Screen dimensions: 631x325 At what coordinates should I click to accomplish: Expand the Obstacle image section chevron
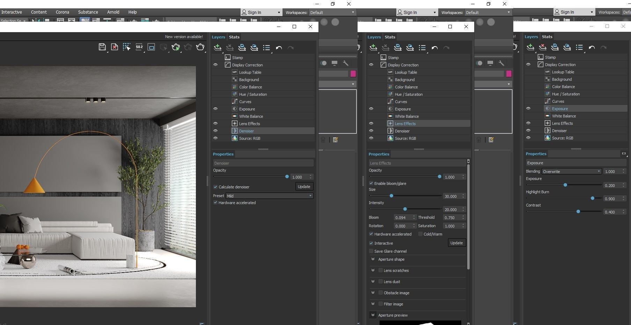click(373, 293)
